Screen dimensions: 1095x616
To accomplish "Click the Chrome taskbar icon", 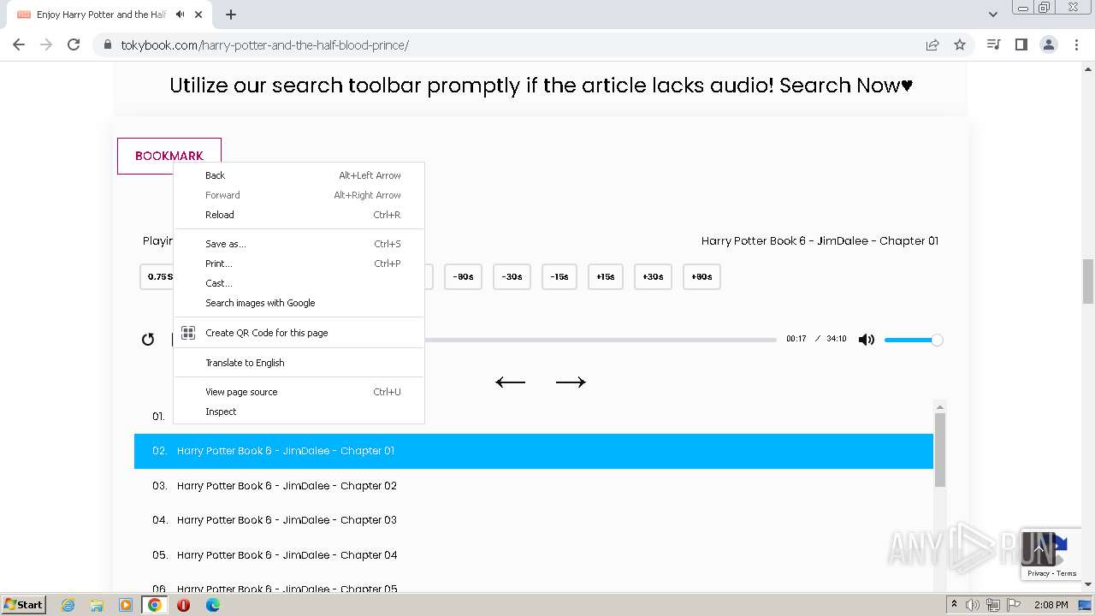I will coord(155,605).
